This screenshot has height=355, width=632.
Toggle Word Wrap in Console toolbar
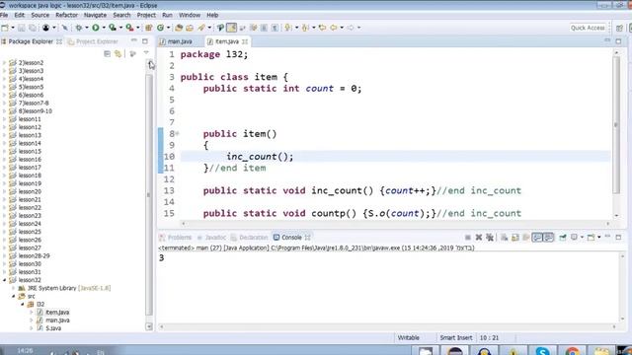525,238
